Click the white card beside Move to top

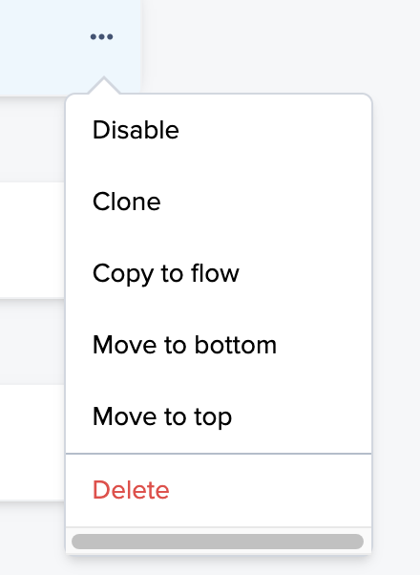tap(32, 442)
